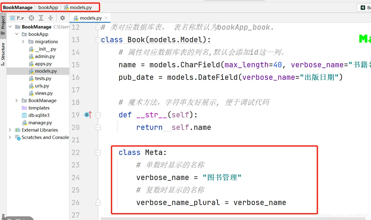The image size is (371, 220).
Task: Click the "def __str__(self):" code line
Action: coord(158,115)
